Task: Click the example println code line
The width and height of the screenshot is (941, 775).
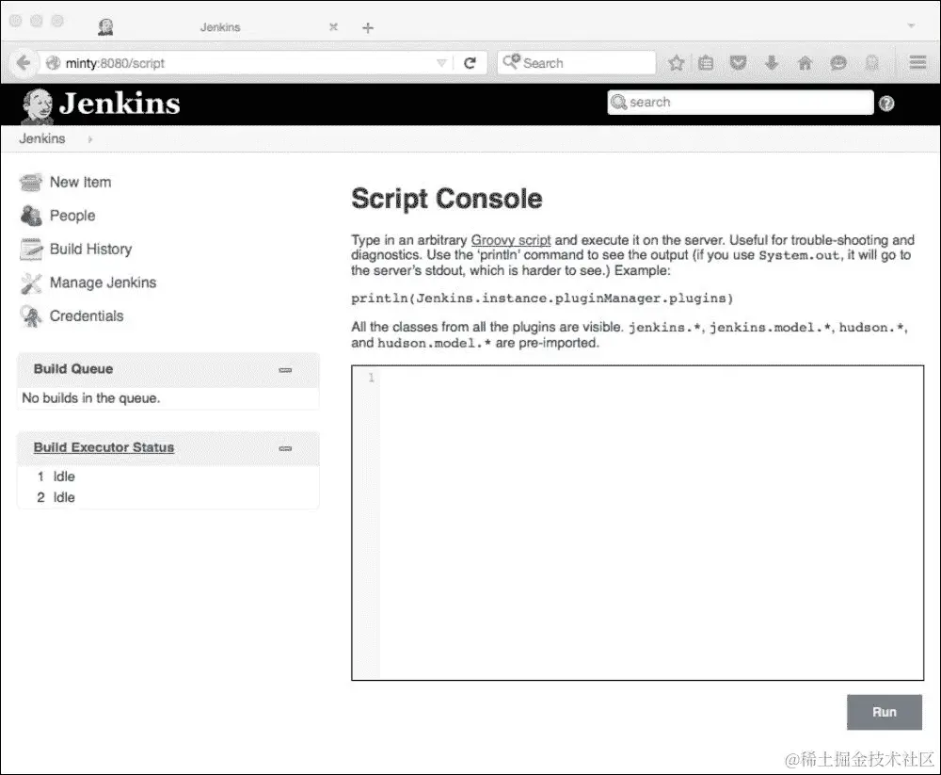Action: 542,299
